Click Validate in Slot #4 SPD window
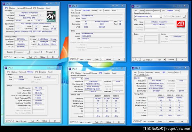This screenshot has height=132, width=192. click(x=172, y=121)
